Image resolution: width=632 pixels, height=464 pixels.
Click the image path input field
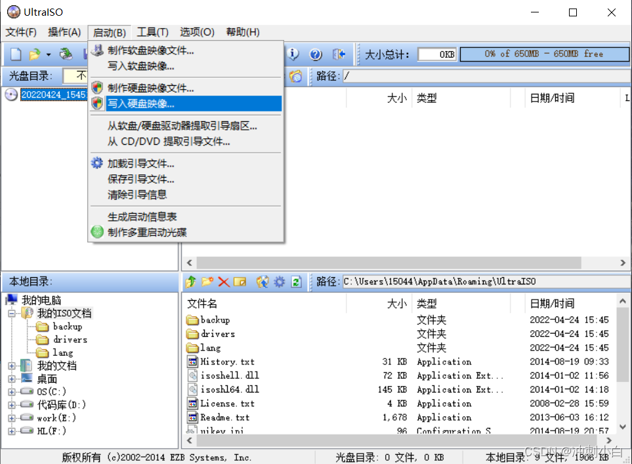pyautogui.click(x=487, y=76)
